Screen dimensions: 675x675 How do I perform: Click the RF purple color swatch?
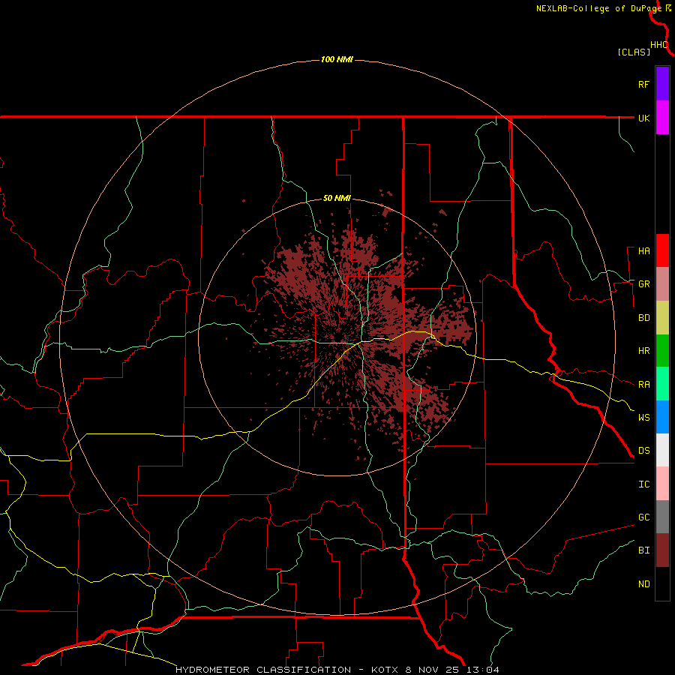662,84
